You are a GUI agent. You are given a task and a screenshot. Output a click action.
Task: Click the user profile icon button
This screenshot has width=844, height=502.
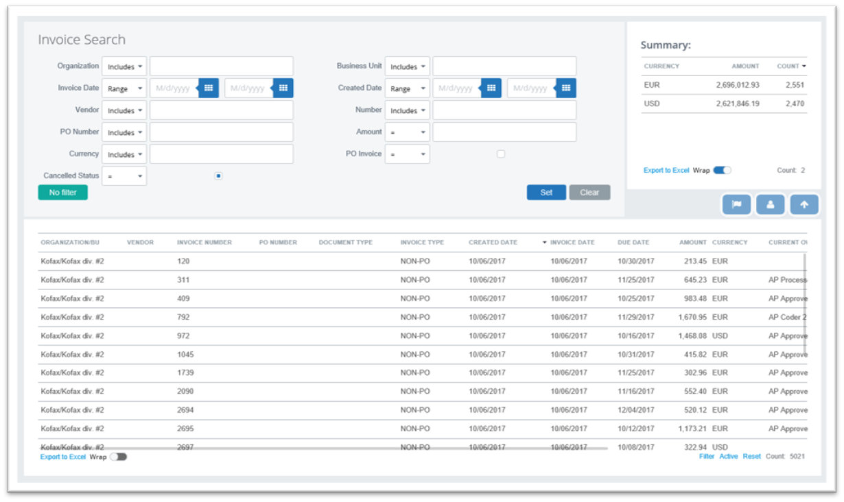coord(771,204)
